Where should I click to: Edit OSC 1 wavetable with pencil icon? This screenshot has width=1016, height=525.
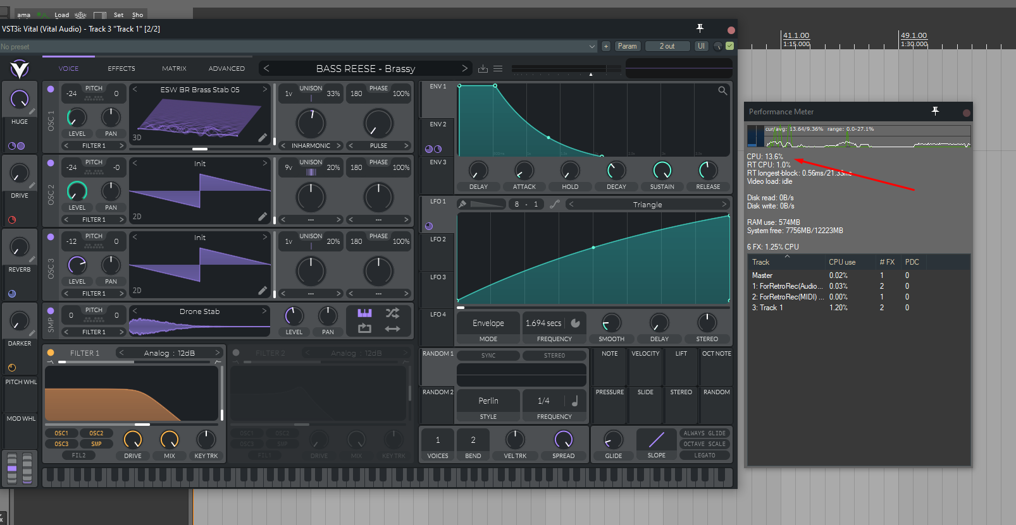[x=263, y=138]
